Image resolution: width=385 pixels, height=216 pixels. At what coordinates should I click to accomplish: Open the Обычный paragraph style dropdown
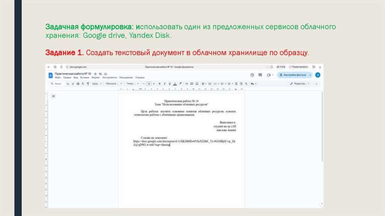114,84
